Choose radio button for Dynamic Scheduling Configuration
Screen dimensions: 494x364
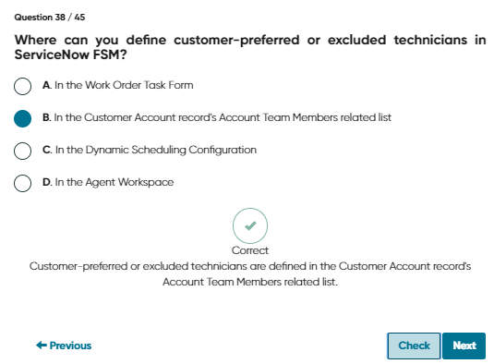point(22,151)
